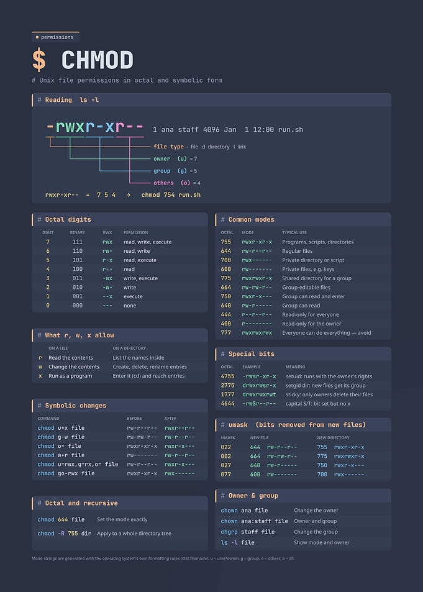Click the example "drwxrwsr-x"
Screen dimensions: 423x592
point(259,386)
